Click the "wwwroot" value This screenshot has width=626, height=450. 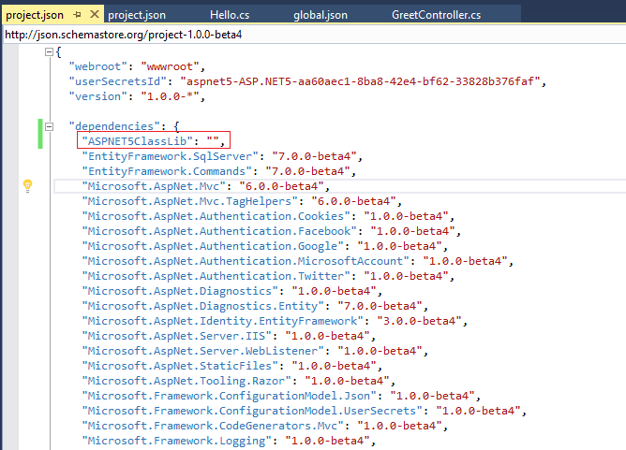pos(170,66)
